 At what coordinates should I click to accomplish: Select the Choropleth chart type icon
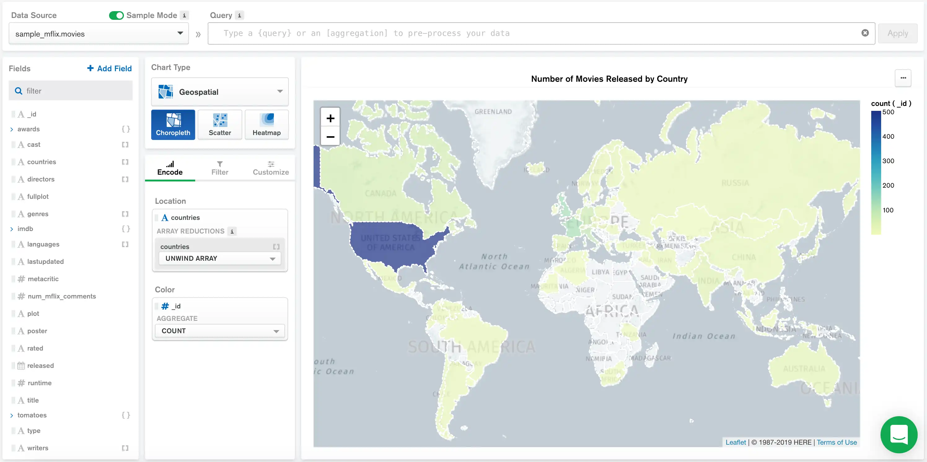click(x=173, y=124)
